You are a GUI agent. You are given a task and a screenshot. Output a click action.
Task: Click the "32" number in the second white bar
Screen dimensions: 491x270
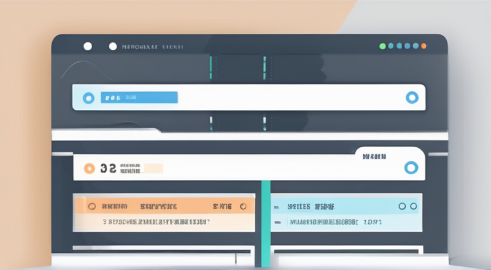pyautogui.click(x=109, y=169)
